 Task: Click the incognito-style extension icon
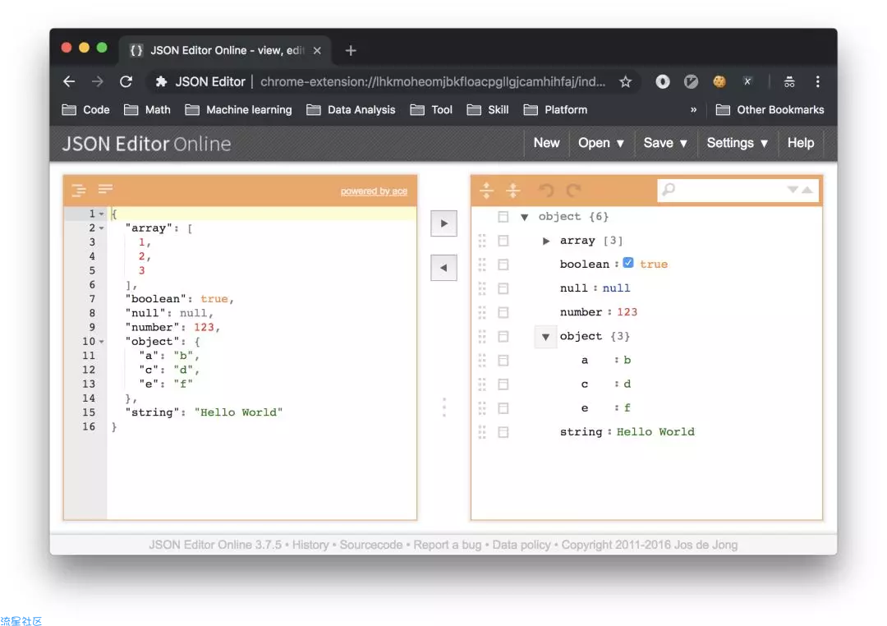pos(789,81)
